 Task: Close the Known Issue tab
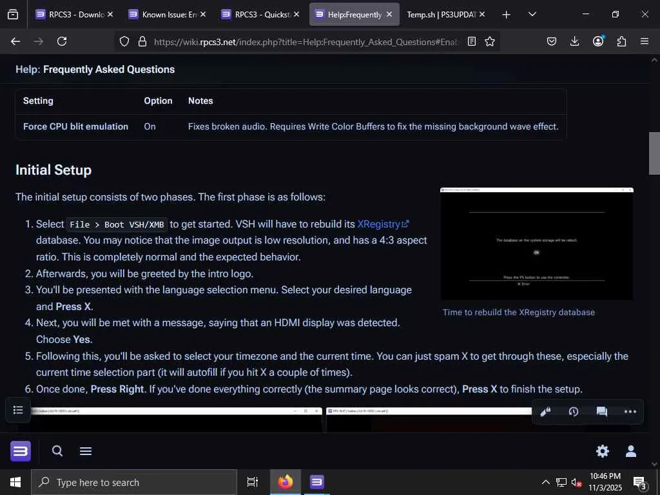[203, 14]
